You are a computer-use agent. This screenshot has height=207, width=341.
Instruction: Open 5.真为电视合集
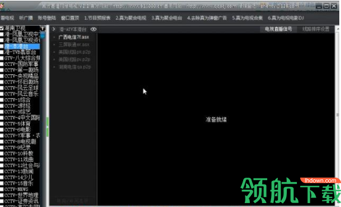coord(247,18)
